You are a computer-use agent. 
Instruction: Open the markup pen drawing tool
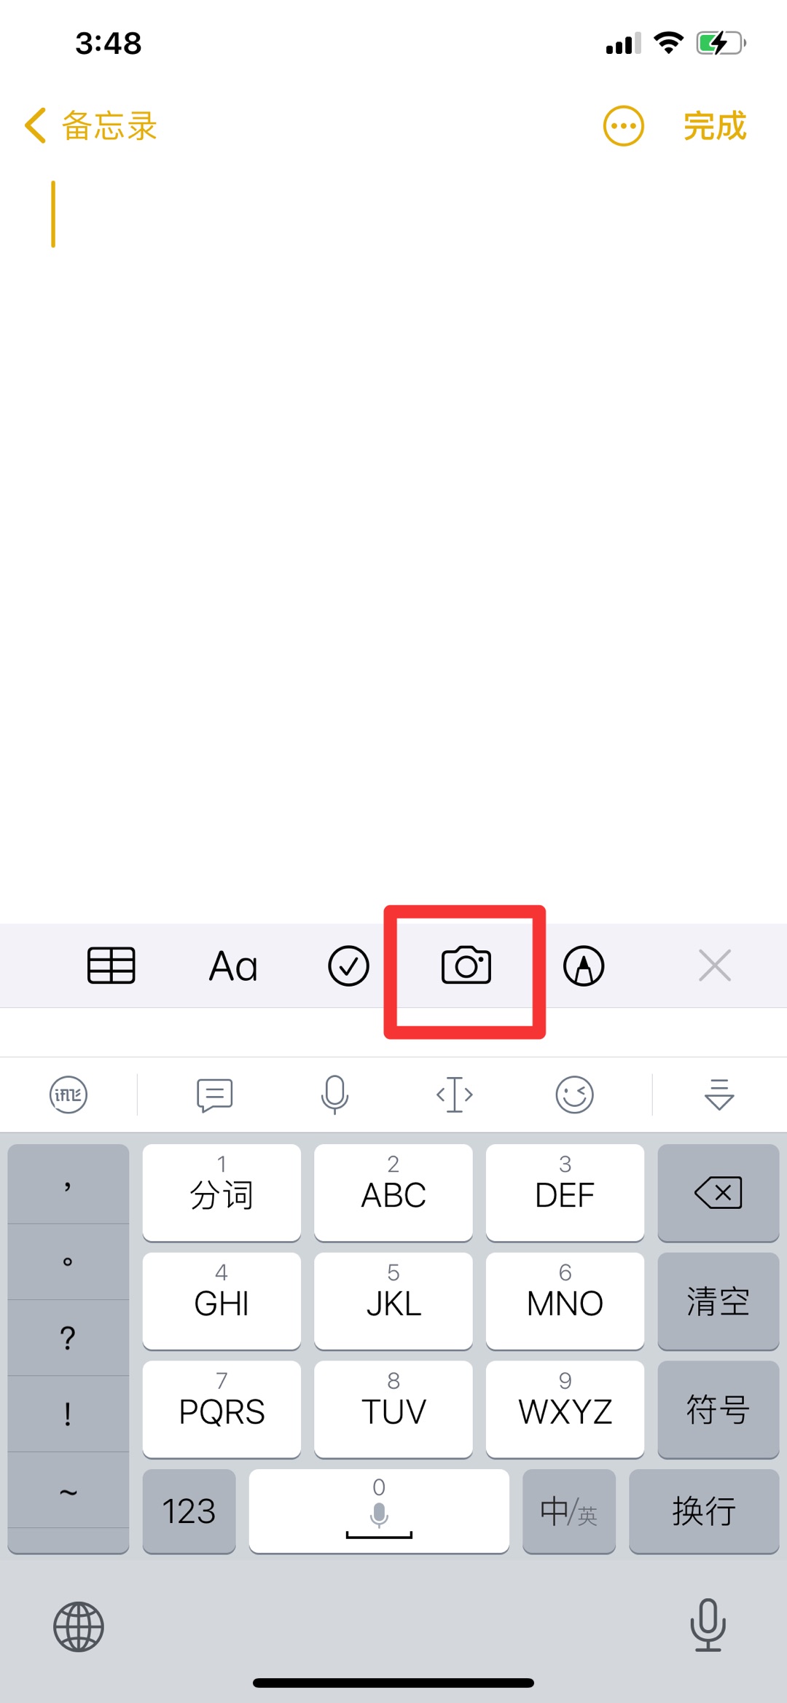[x=584, y=966]
